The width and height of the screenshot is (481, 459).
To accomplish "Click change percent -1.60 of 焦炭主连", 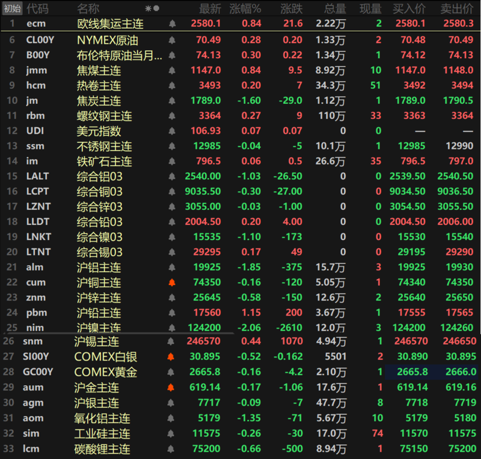I will (x=249, y=101).
